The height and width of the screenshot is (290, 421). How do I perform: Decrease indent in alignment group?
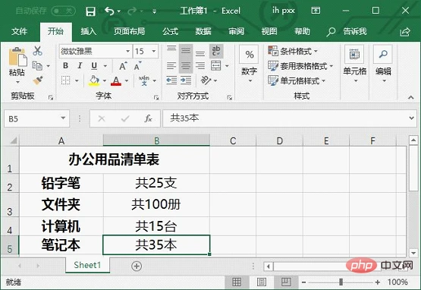171,80
